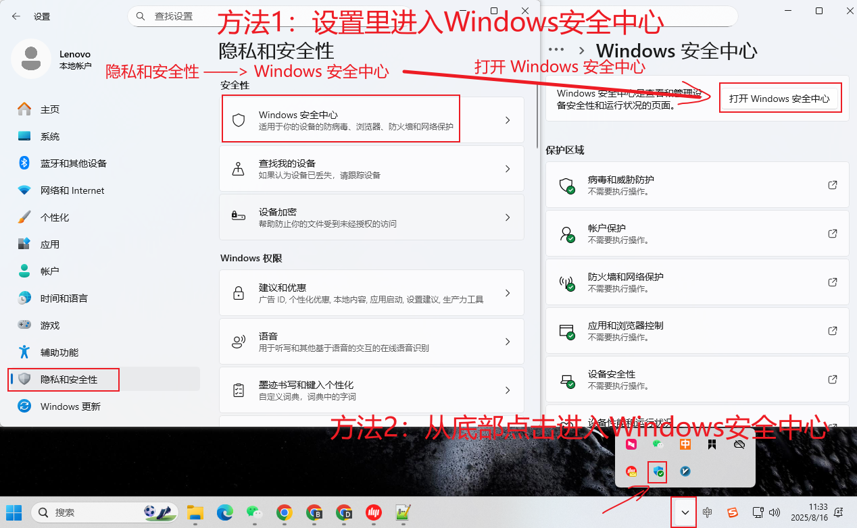Screen dimensions: 857x528
Task: Open the 设备加密 row chevron
Action: tap(508, 217)
